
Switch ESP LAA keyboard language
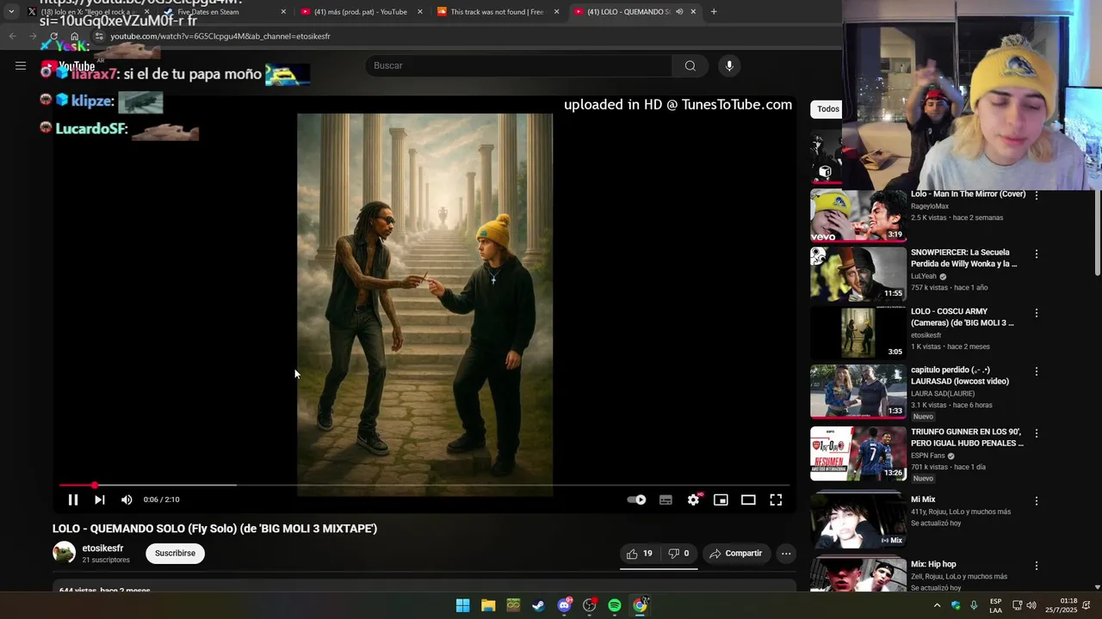995,605
